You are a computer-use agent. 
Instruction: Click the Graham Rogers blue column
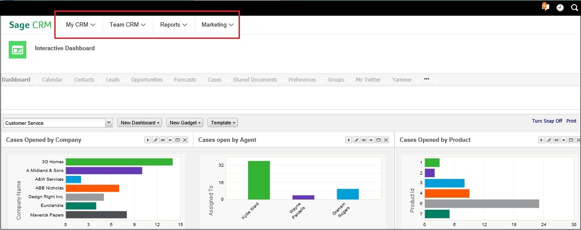pos(348,194)
